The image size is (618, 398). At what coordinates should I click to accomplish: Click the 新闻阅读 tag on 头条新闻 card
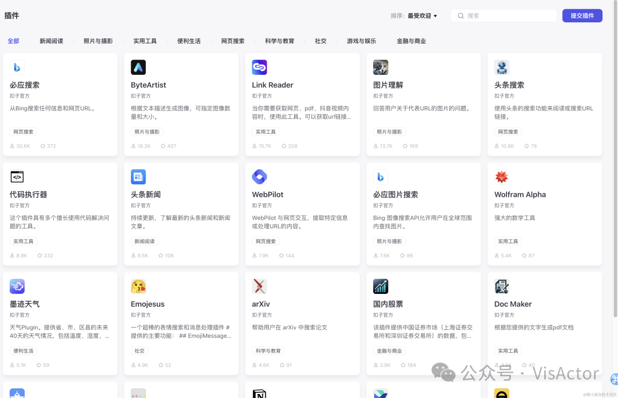click(144, 241)
